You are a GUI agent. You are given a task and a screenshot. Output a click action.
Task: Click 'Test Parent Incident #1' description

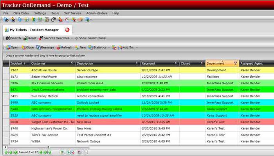point(94,135)
